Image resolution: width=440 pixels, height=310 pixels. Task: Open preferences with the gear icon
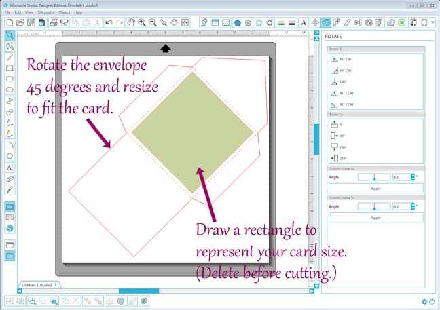click(x=424, y=301)
